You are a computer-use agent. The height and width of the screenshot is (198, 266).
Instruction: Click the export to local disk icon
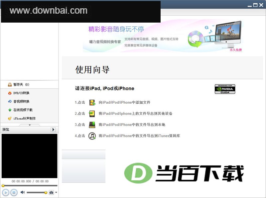pyautogui.click(x=92, y=125)
